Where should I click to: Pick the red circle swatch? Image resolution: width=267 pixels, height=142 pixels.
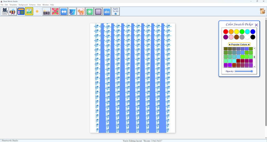[x=226, y=32]
